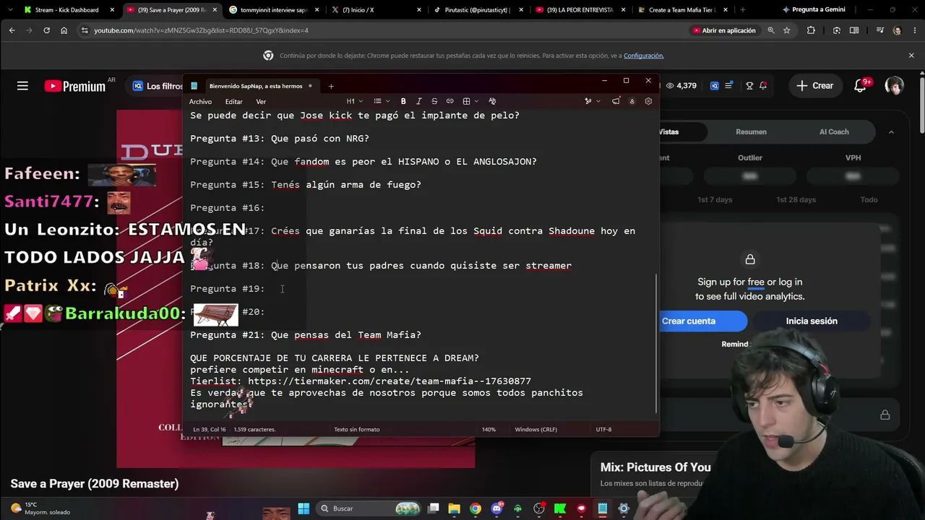925x520 pixels.
Task: Add a new Notepad tab
Action: pos(331,86)
